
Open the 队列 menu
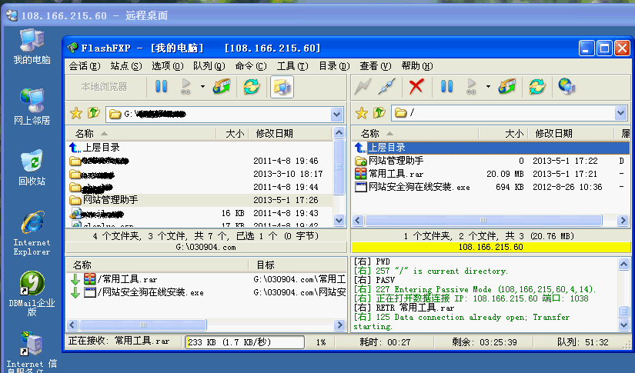[209, 66]
